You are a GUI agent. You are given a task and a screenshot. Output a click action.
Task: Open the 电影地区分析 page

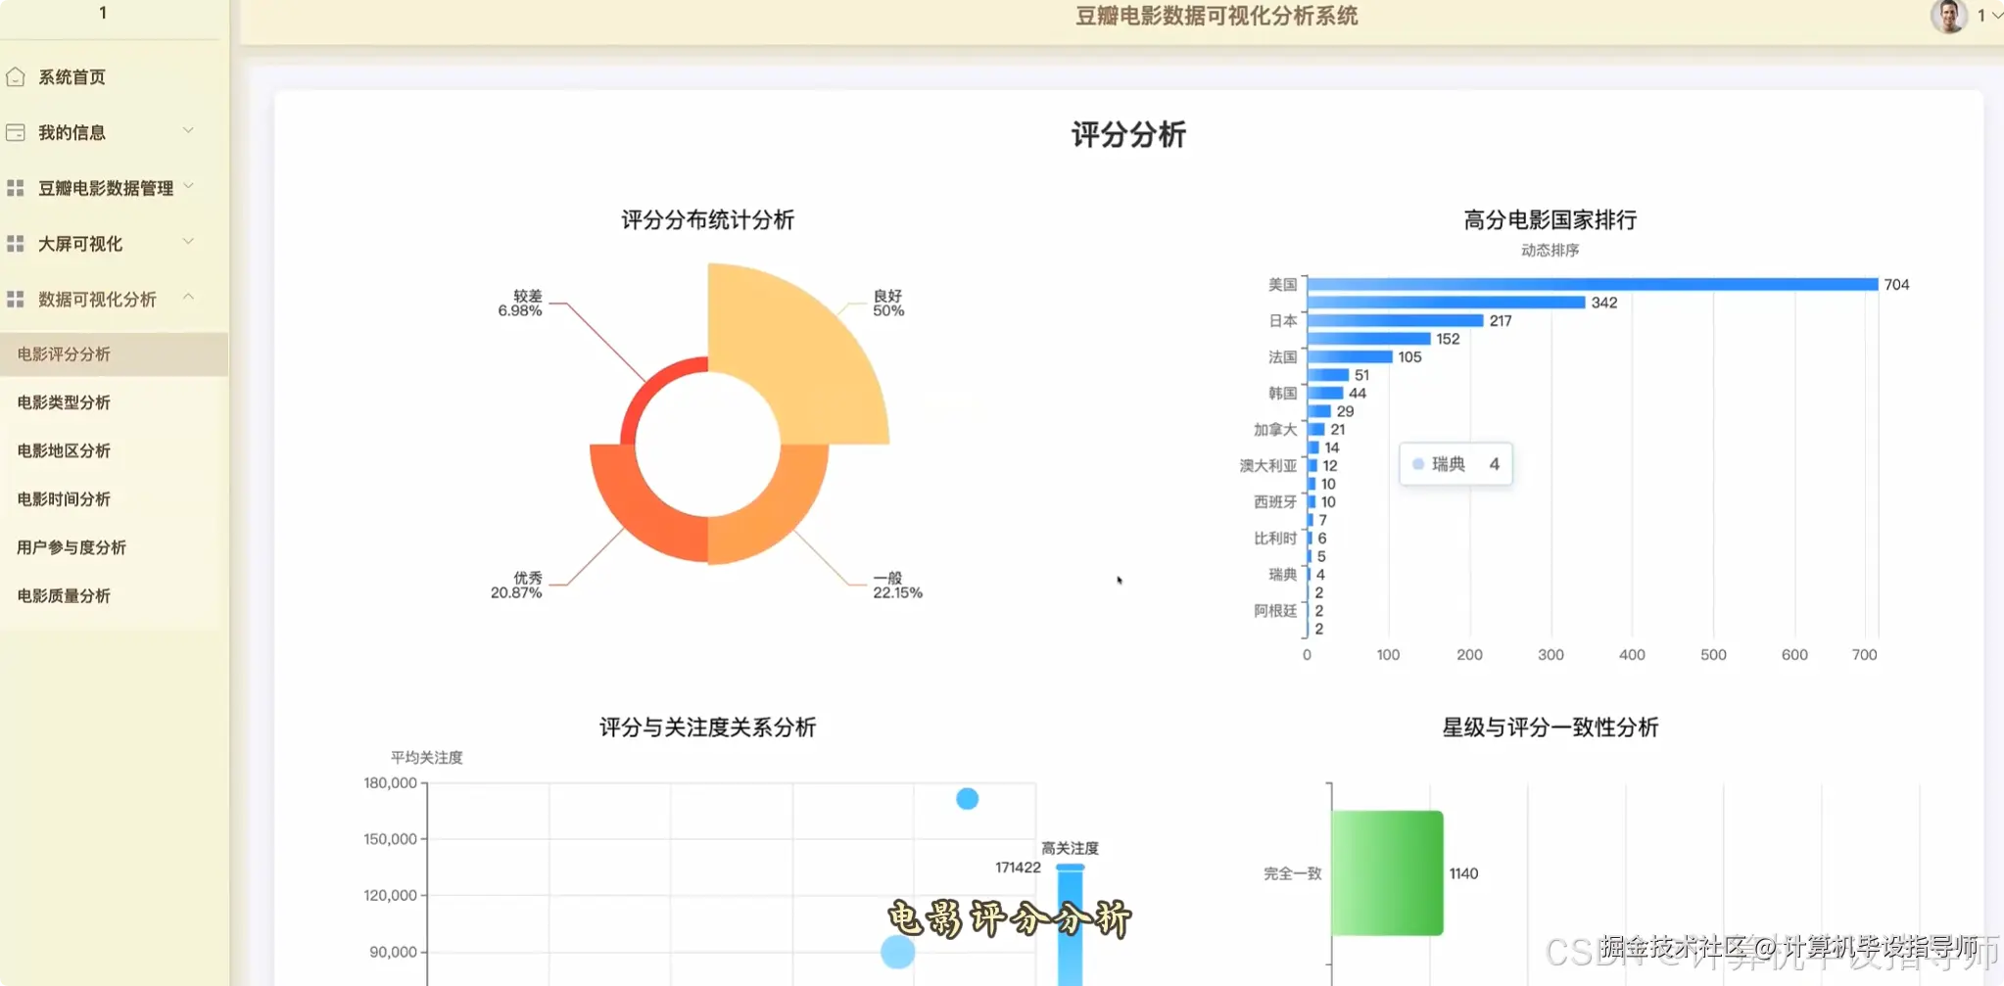pos(64,450)
